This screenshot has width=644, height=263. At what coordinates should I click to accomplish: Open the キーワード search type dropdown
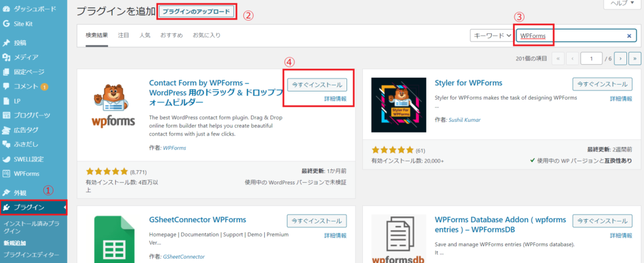point(492,36)
